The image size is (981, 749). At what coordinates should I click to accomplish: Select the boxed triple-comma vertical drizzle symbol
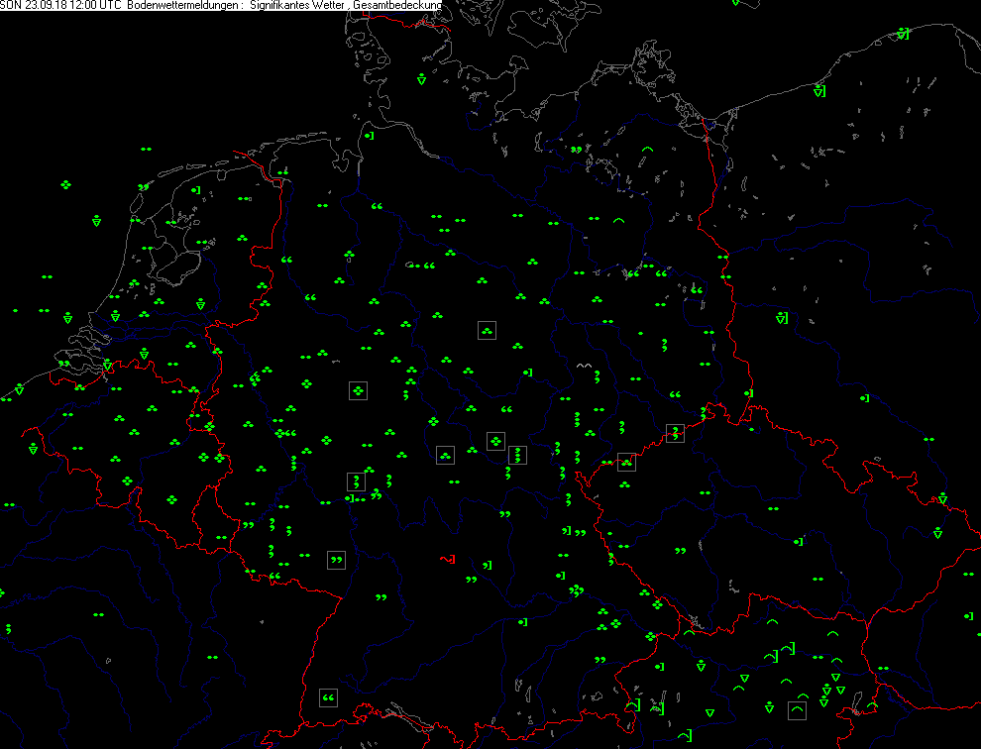(x=517, y=456)
